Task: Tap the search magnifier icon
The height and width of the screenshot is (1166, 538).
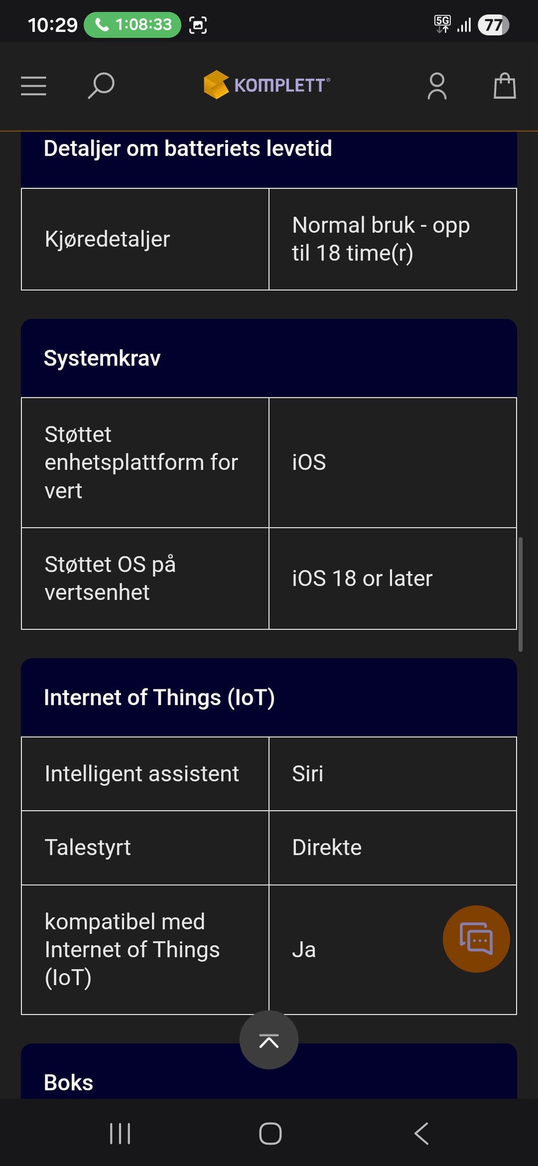Action: [x=101, y=86]
